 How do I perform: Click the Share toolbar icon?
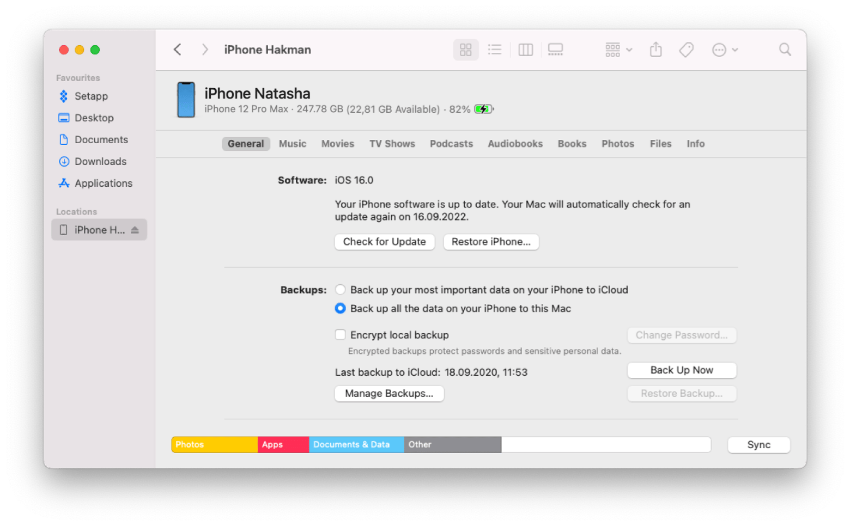(x=656, y=50)
